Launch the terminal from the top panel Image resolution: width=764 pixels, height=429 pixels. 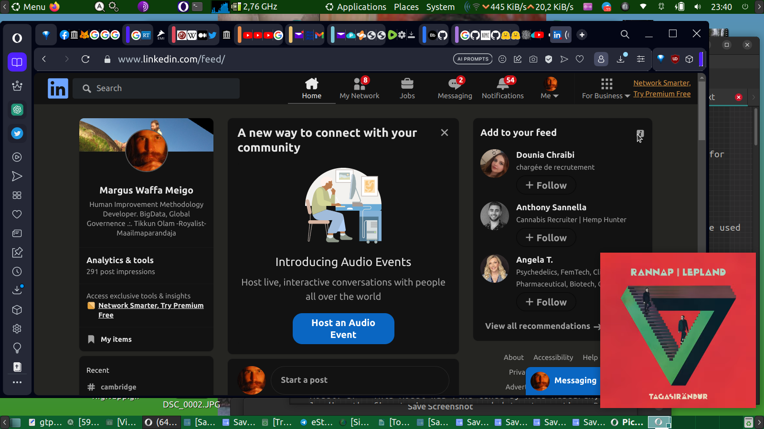coord(197,7)
